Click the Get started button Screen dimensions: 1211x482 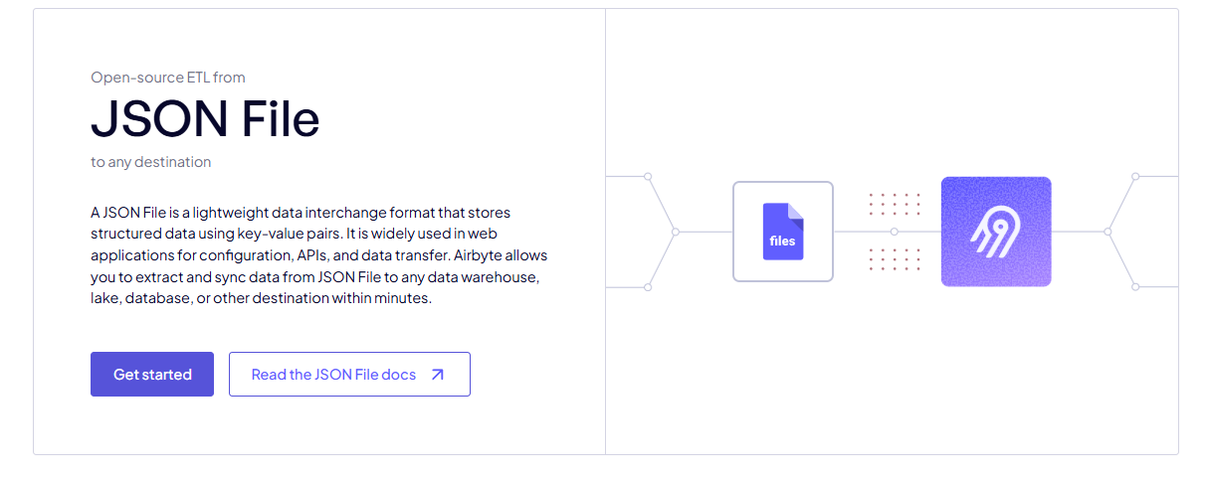click(151, 375)
